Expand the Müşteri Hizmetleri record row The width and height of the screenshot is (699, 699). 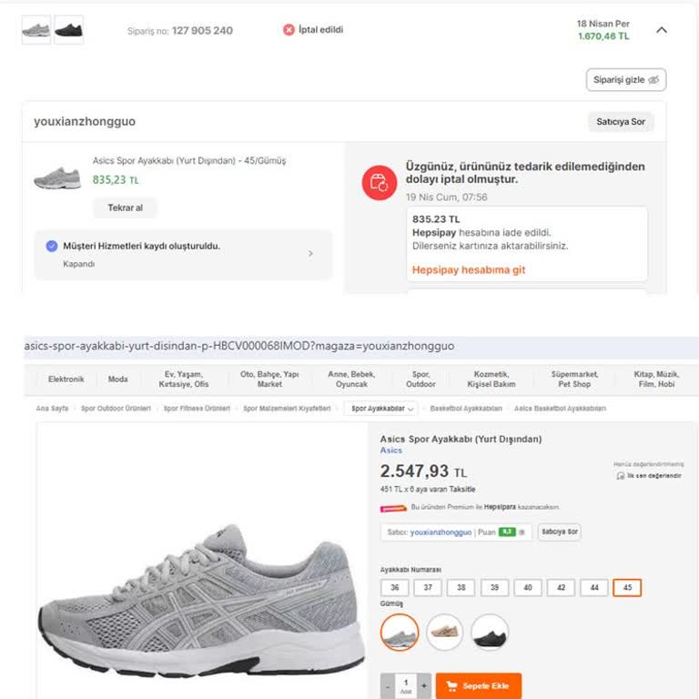coord(310,254)
